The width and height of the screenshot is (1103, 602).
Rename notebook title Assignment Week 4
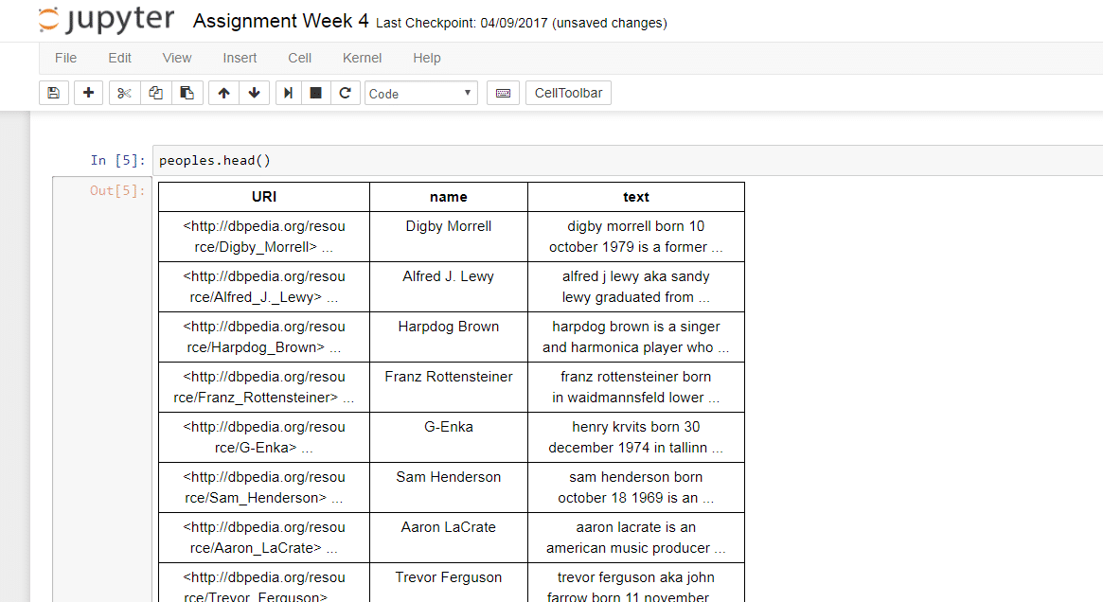coord(280,21)
